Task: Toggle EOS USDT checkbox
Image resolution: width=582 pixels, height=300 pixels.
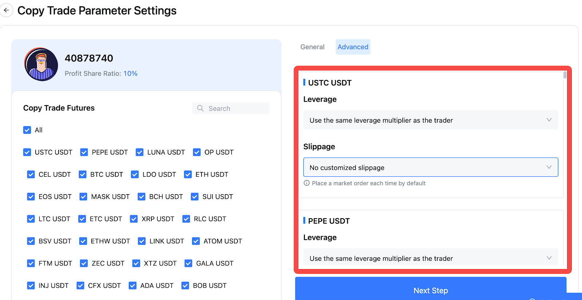Action: pyautogui.click(x=31, y=197)
